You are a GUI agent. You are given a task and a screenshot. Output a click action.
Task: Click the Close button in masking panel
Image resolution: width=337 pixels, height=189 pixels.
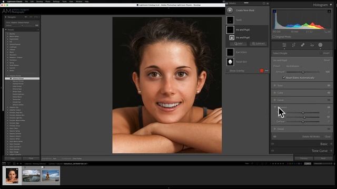pos(328,136)
